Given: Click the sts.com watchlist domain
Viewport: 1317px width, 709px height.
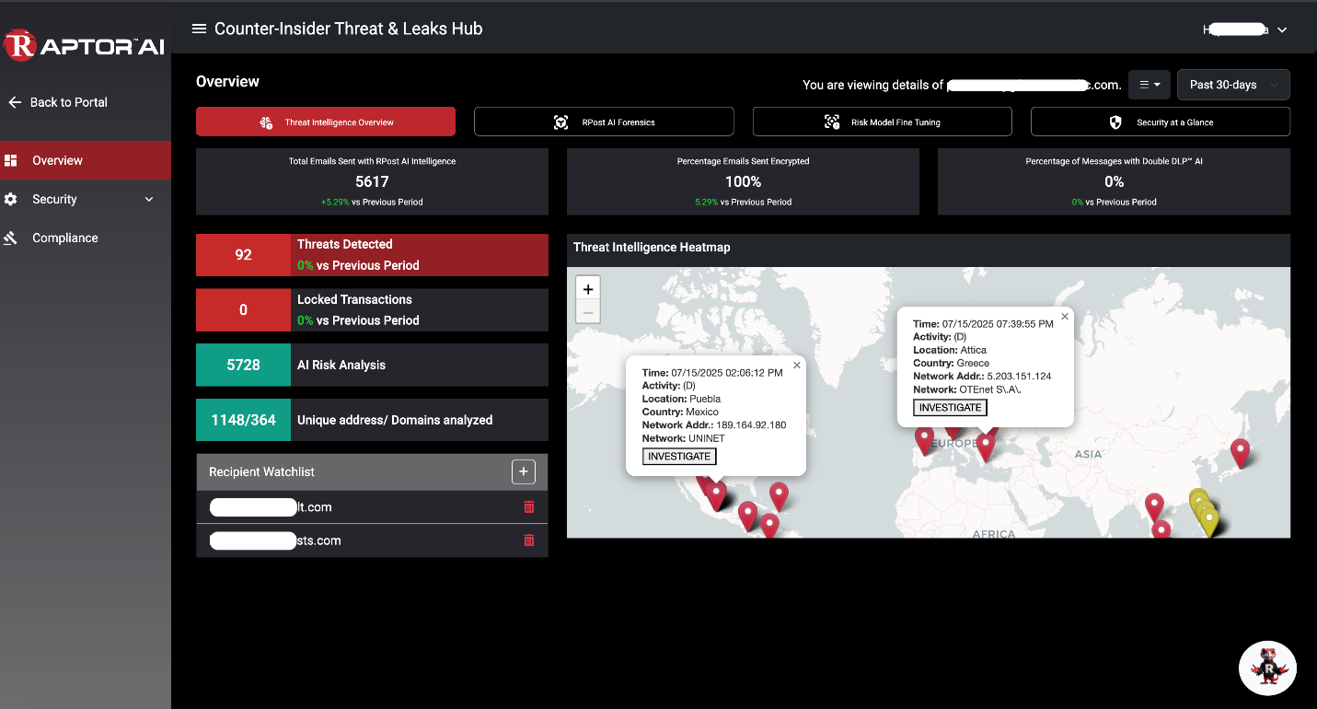Looking at the screenshot, I should click(275, 540).
